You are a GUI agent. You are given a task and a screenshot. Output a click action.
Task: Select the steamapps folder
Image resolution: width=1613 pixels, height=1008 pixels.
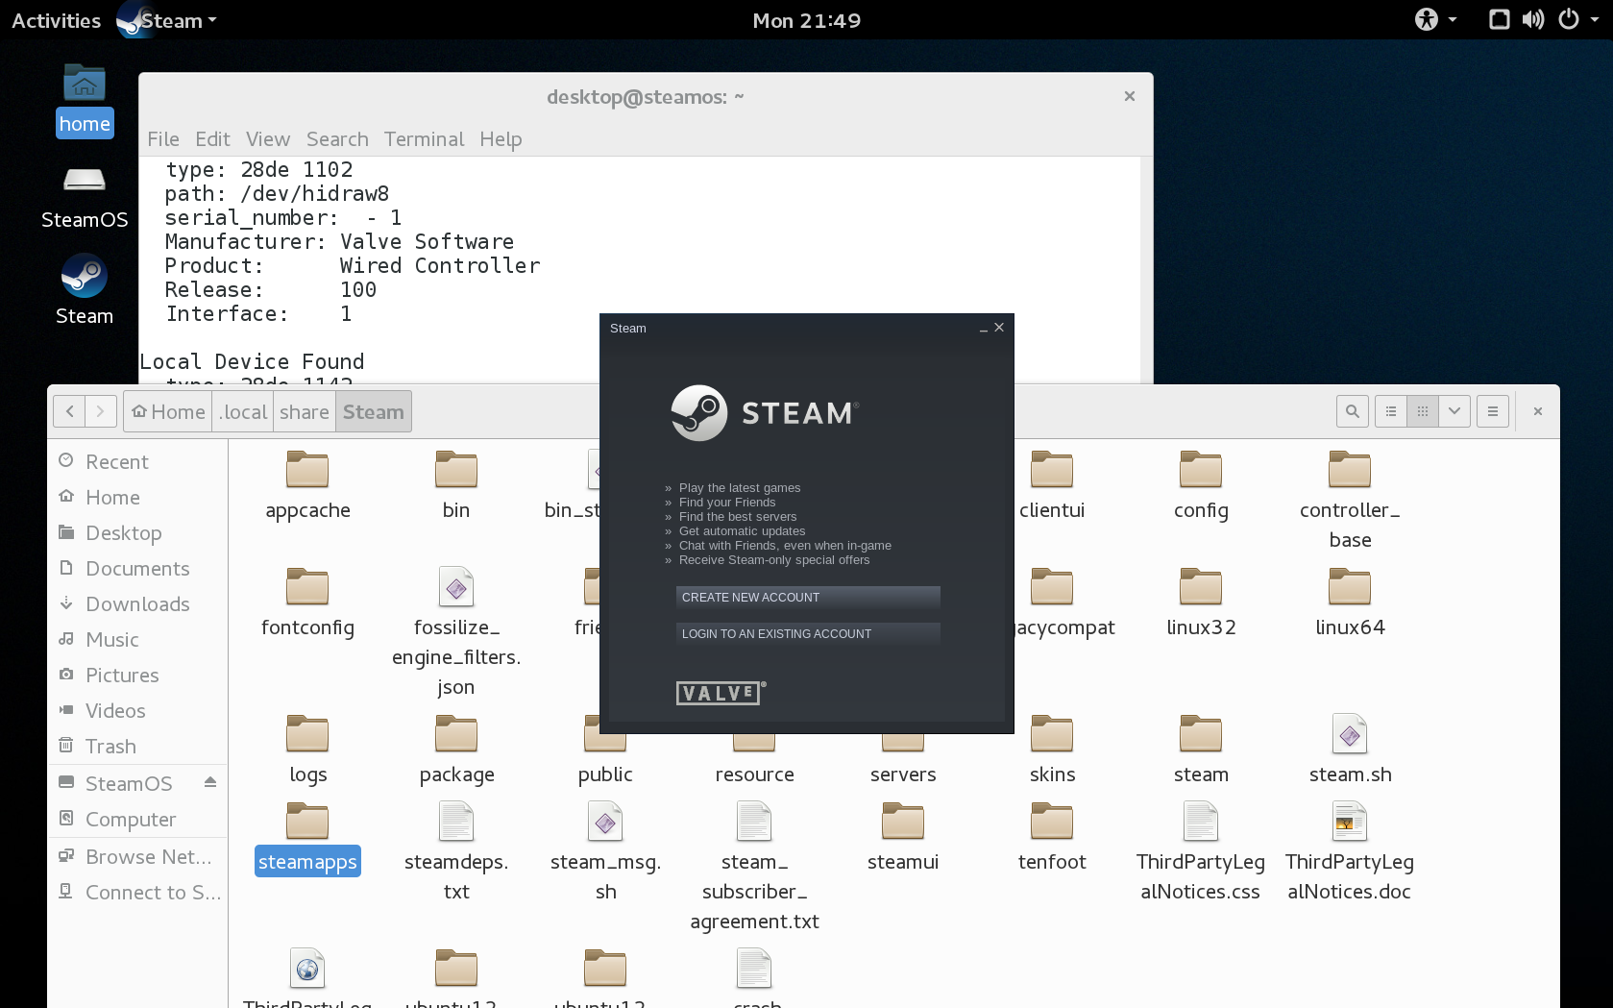(x=307, y=838)
